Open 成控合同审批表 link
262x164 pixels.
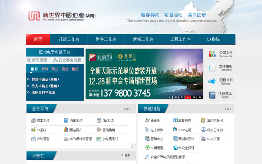[43, 92]
